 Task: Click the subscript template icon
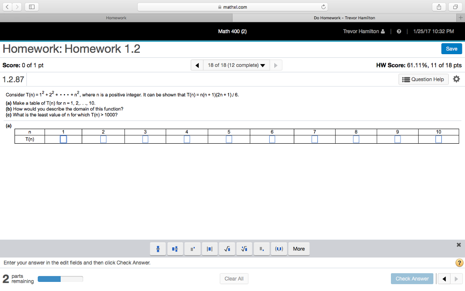(x=261, y=249)
